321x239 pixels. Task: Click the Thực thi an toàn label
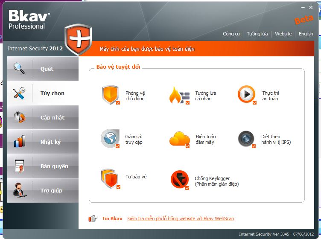click(x=270, y=96)
